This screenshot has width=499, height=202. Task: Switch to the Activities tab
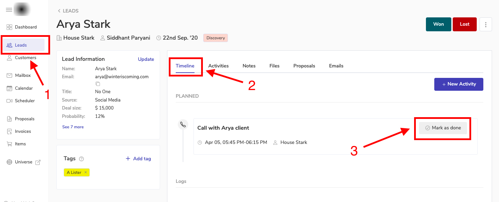(x=218, y=66)
